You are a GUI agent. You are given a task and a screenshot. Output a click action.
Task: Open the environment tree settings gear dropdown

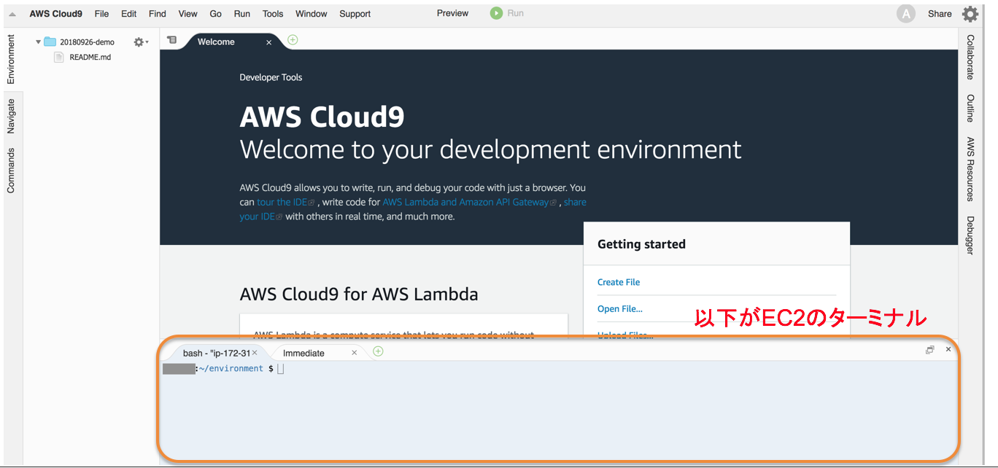point(141,42)
